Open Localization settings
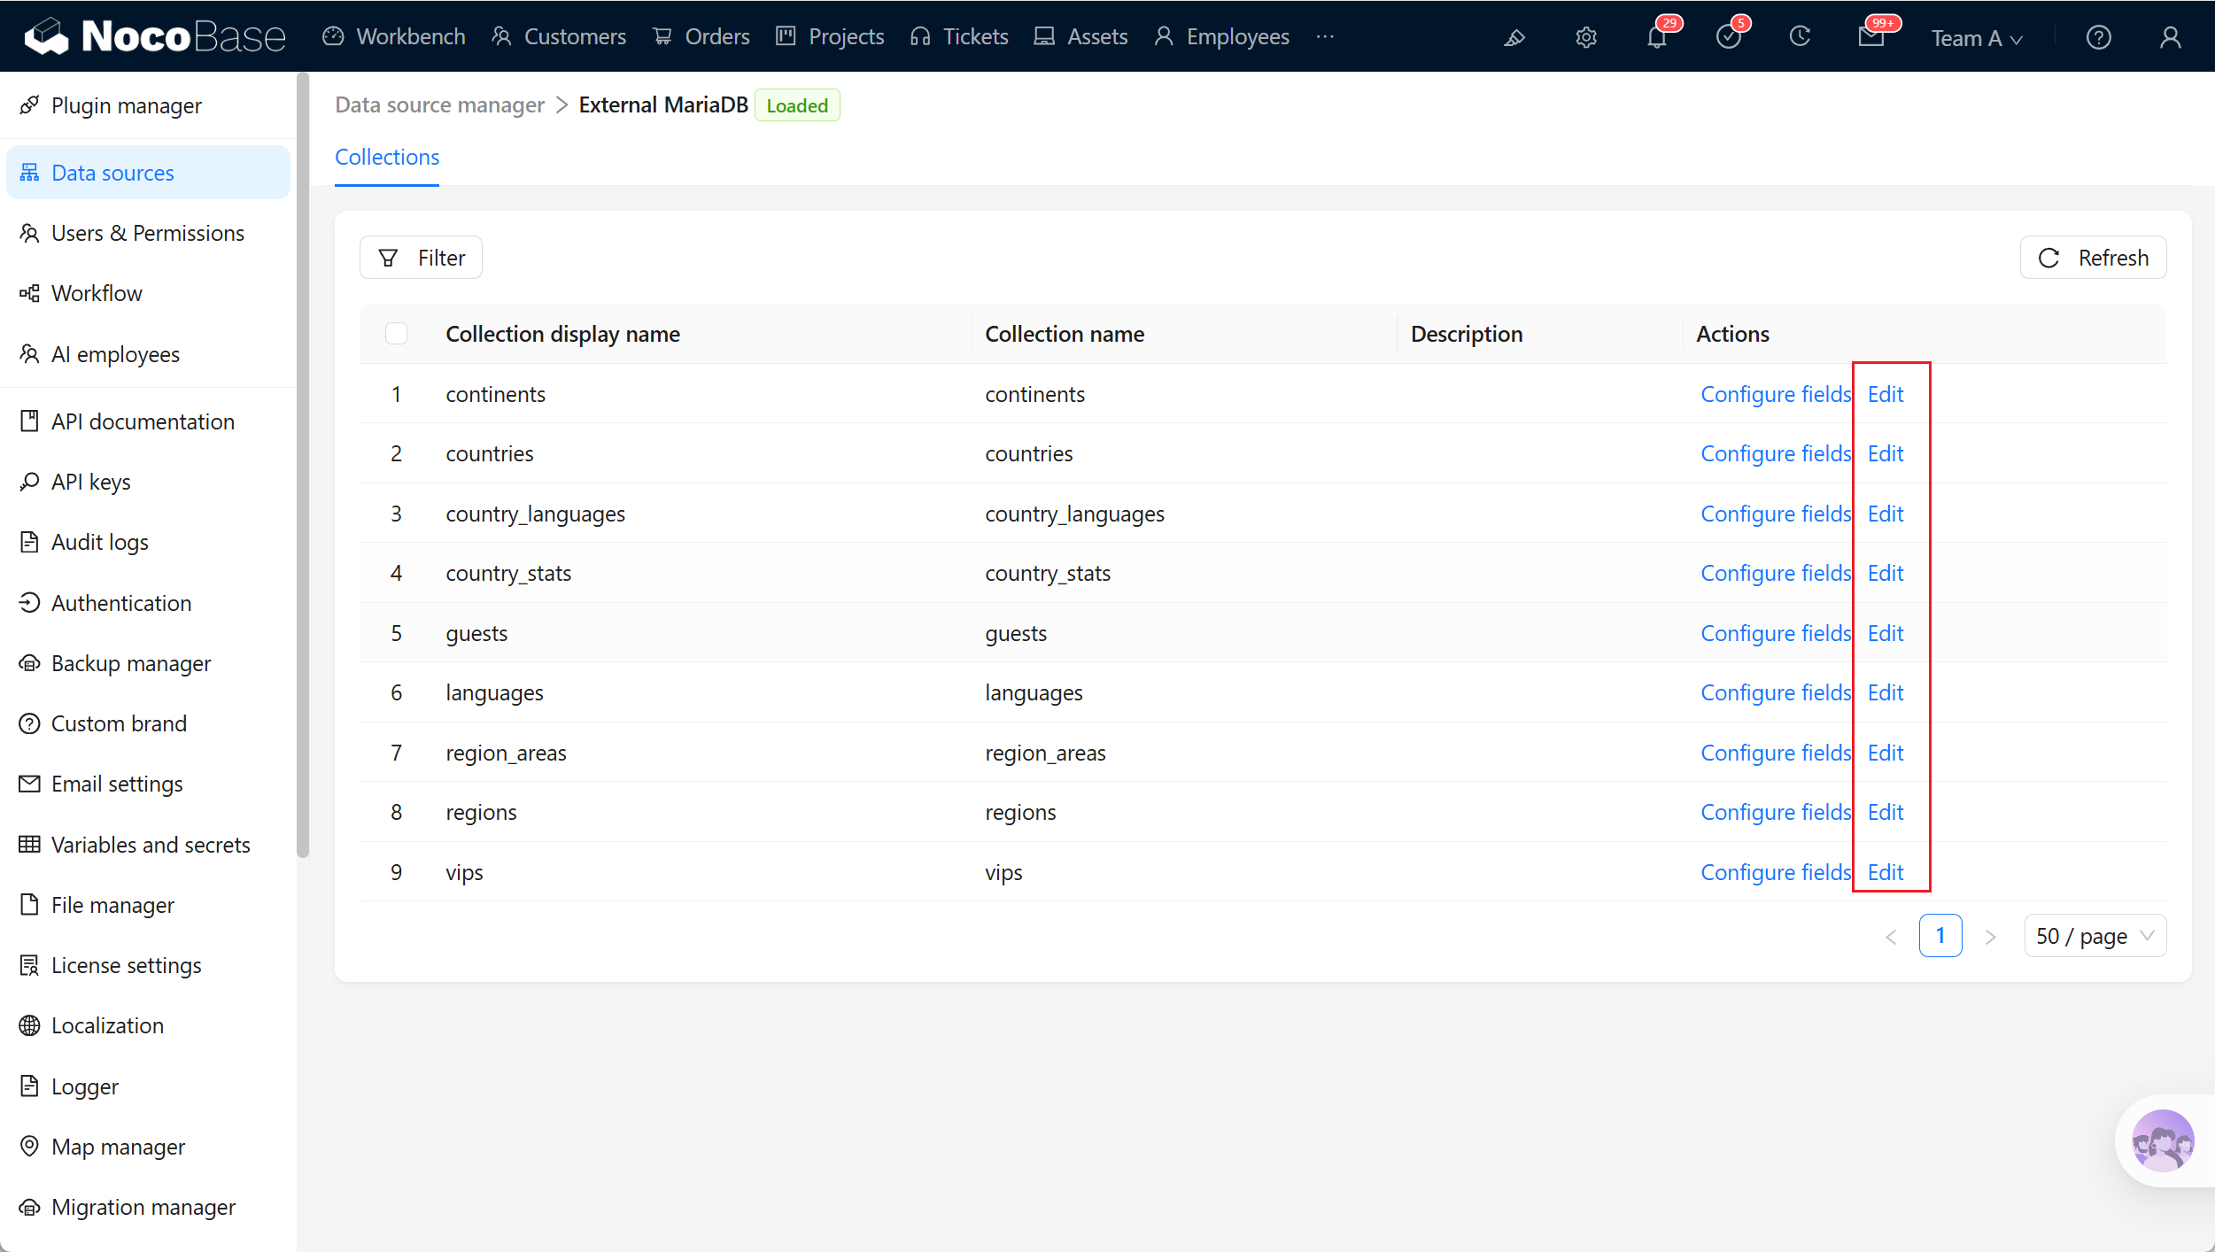Screen dimensions: 2215x1252 point(148,1025)
